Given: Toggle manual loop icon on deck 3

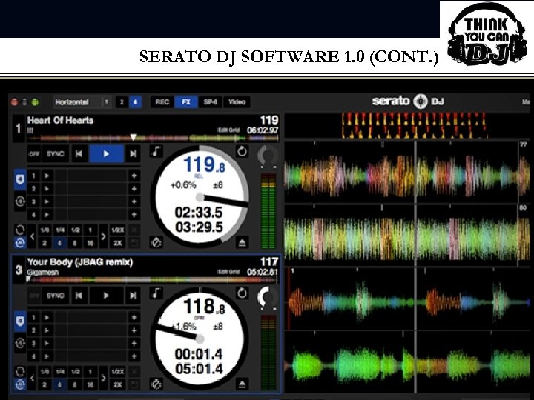Looking at the screenshot, I should [x=20, y=371].
